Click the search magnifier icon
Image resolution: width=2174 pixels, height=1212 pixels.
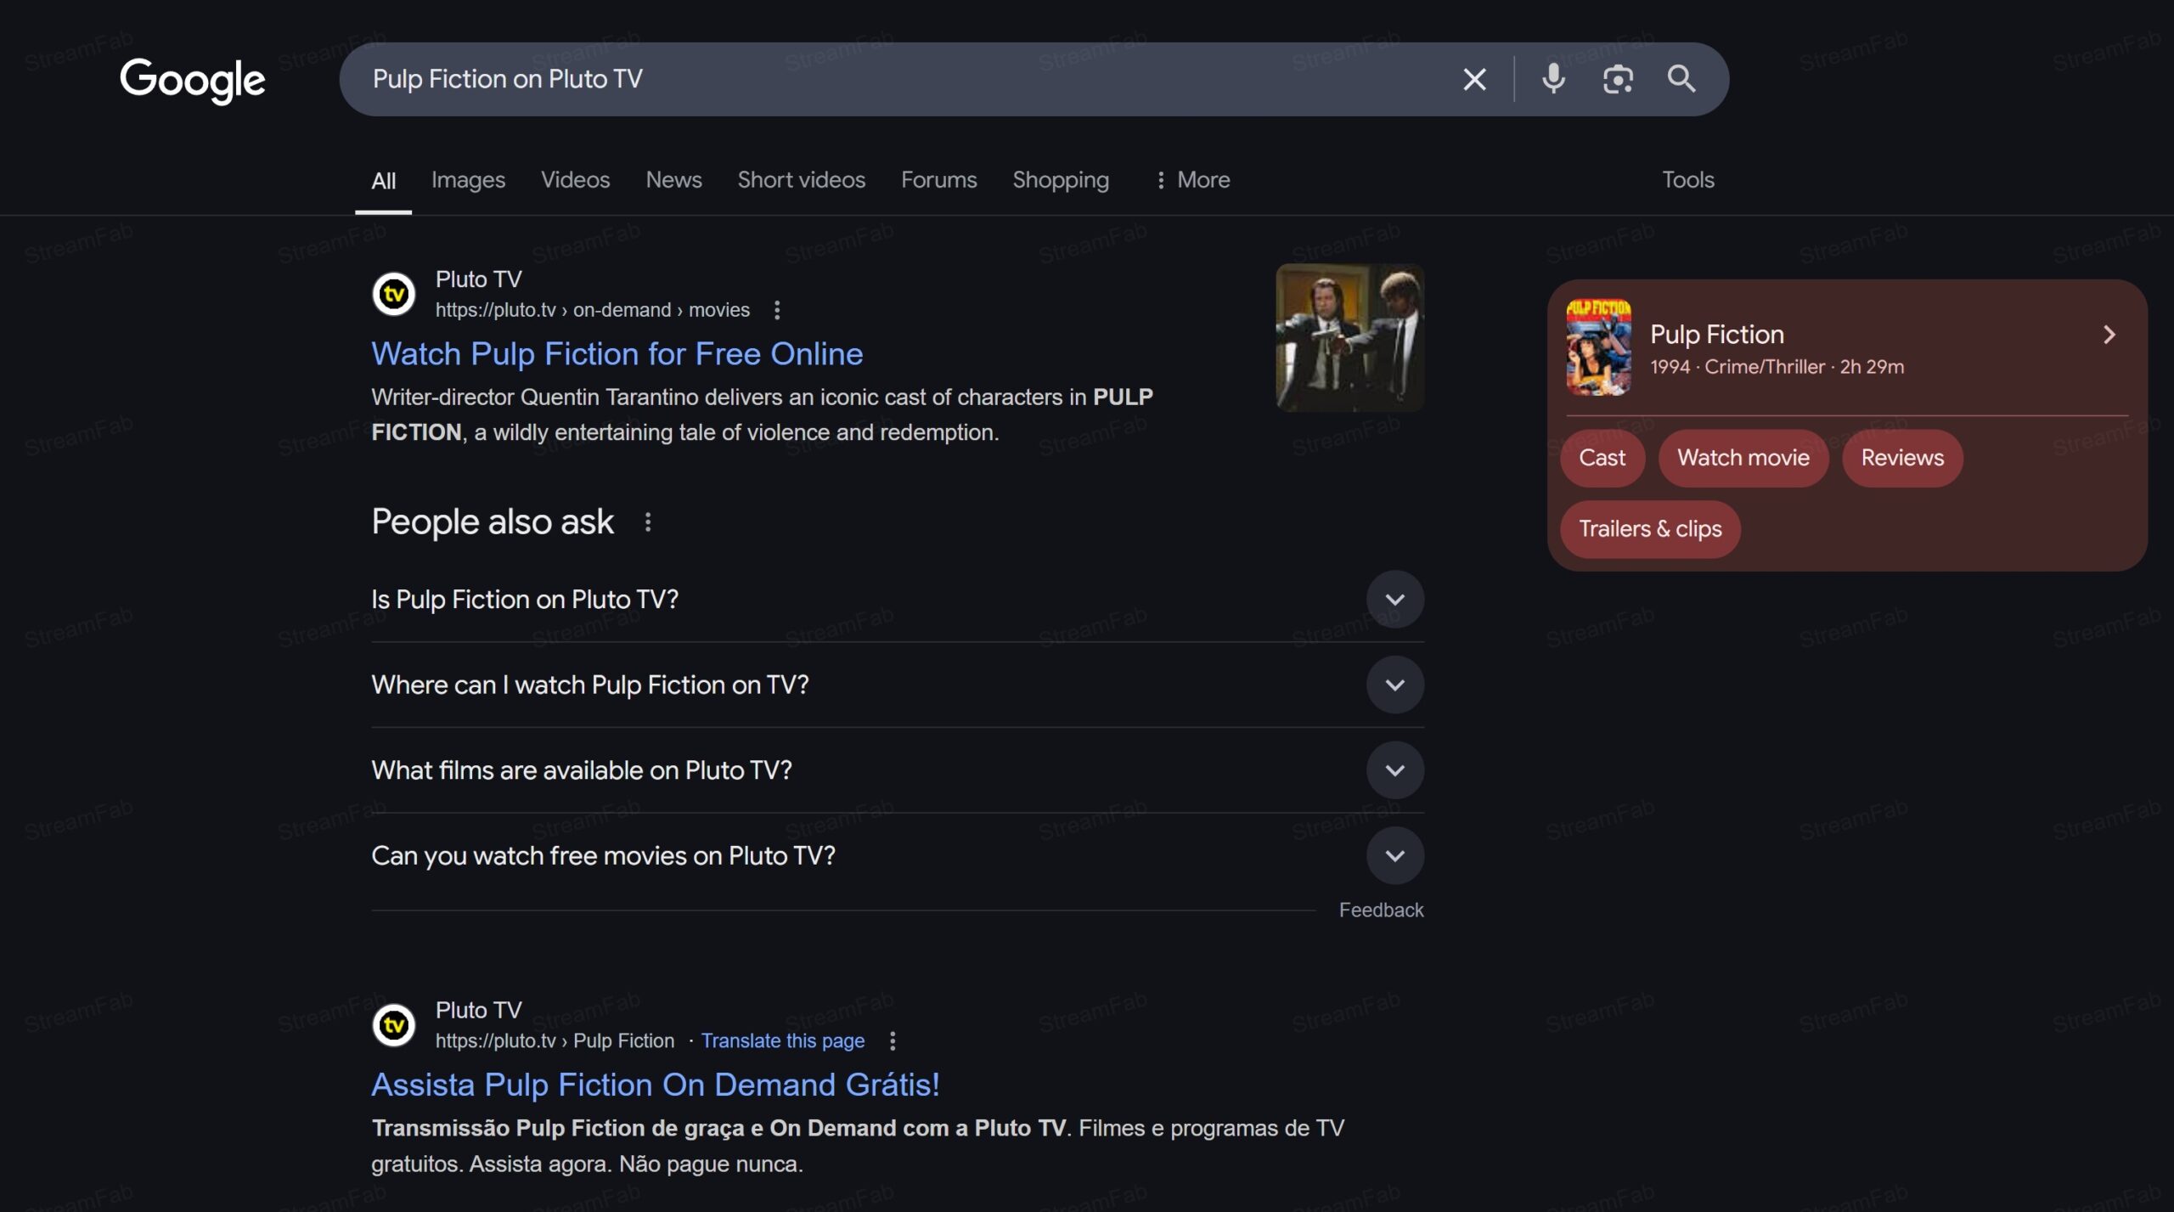click(x=1681, y=79)
